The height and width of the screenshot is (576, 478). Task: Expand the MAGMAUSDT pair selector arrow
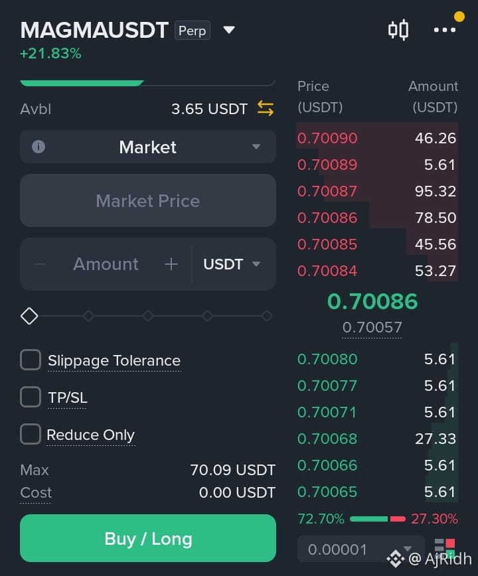point(229,30)
